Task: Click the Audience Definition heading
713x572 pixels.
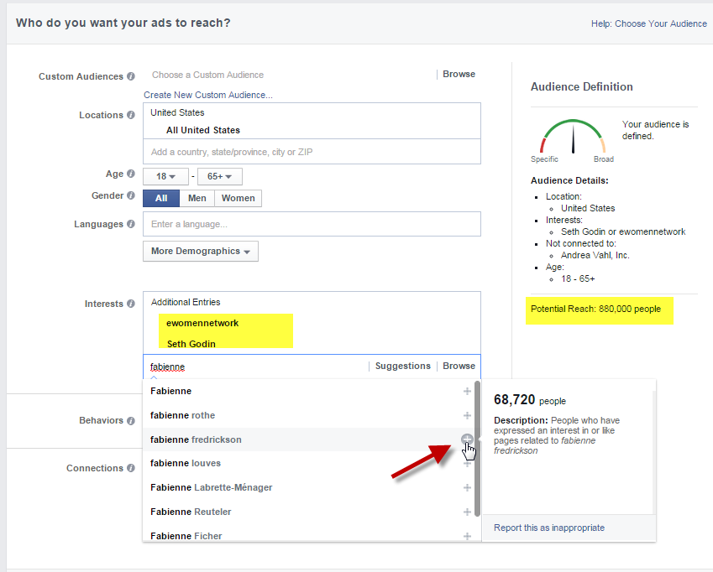Action: pyautogui.click(x=582, y=86)
